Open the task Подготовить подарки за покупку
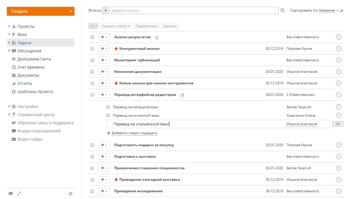350x199 pixels. click(x=144, y=145)
